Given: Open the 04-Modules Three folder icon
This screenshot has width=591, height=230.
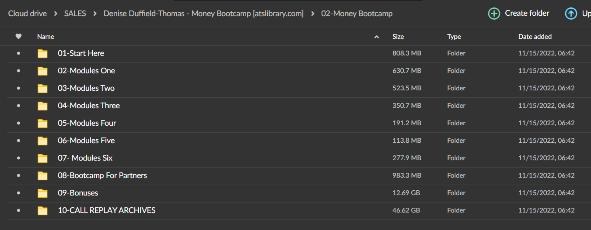Looking at the screenshot, I should pos(42,106).
